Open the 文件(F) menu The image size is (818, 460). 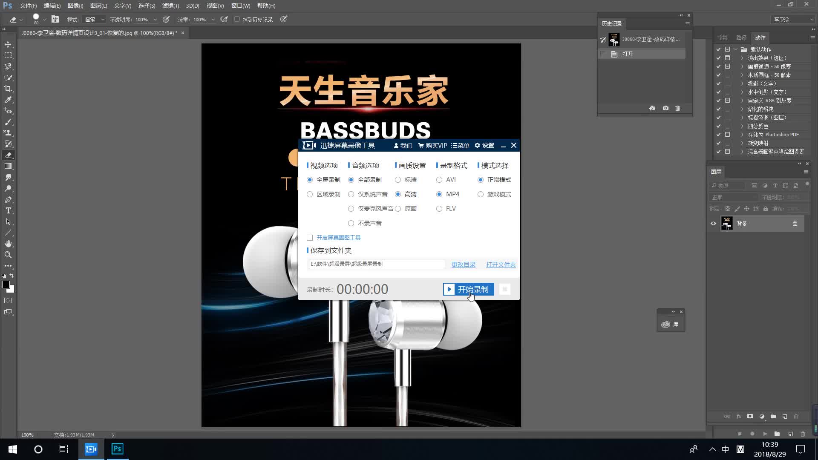point(28,6)
